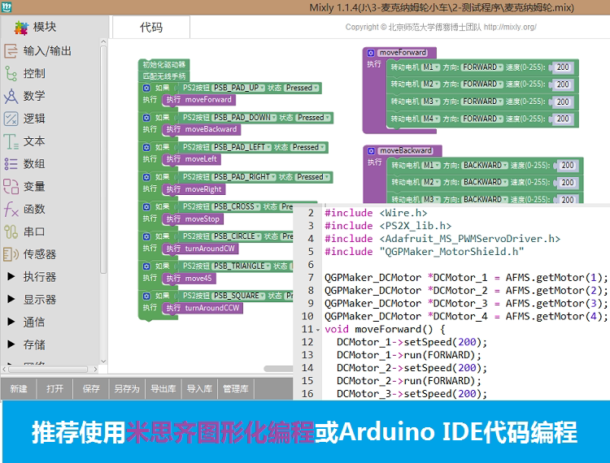The height and width of the screenshot is (463, 610).
Task: Click workspace horizontal scrollbar thumb
Action: click(278, 369)
